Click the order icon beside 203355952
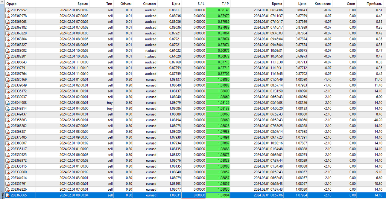 point(8,10)
